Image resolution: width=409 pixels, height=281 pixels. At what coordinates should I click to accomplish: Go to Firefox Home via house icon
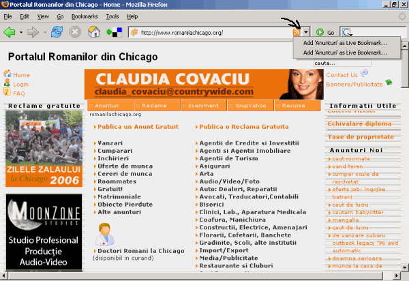click(x=94, y=32)
